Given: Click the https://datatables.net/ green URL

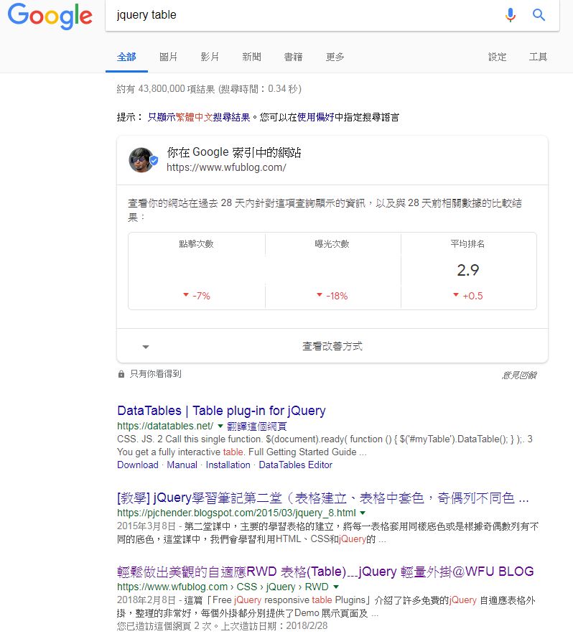Looking at the screenshot, I should pyautogui.click(x=165, y=426).
